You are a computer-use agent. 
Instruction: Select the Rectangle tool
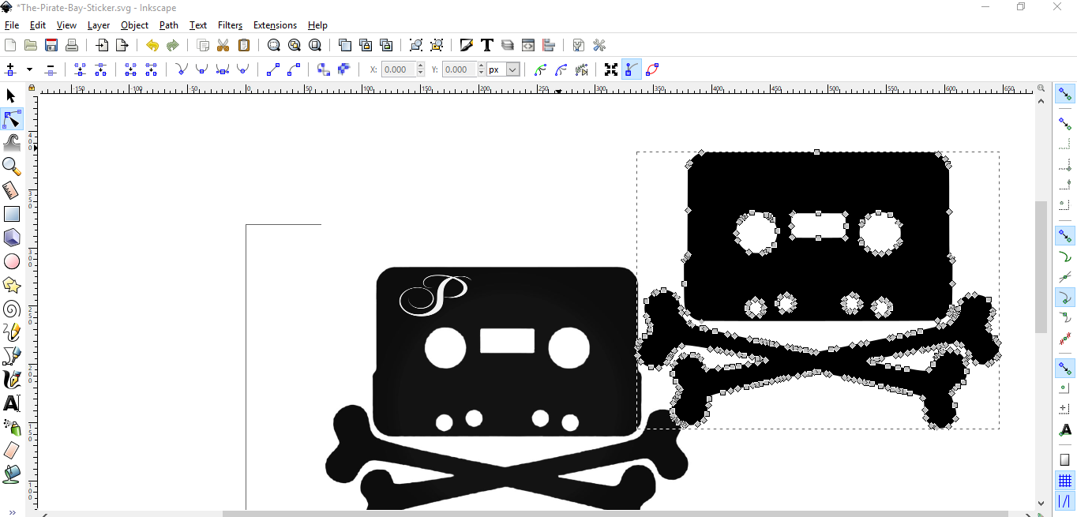point(11,214)
